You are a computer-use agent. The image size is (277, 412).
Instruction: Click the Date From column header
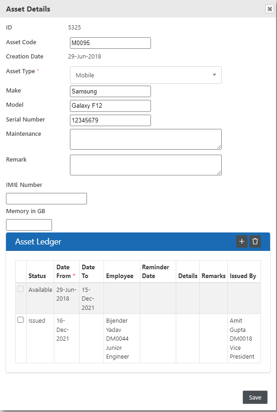click(66, 272)
